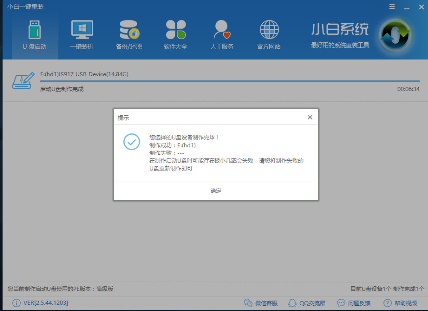Open the 一键装机 feature

(x=80, y=34)
